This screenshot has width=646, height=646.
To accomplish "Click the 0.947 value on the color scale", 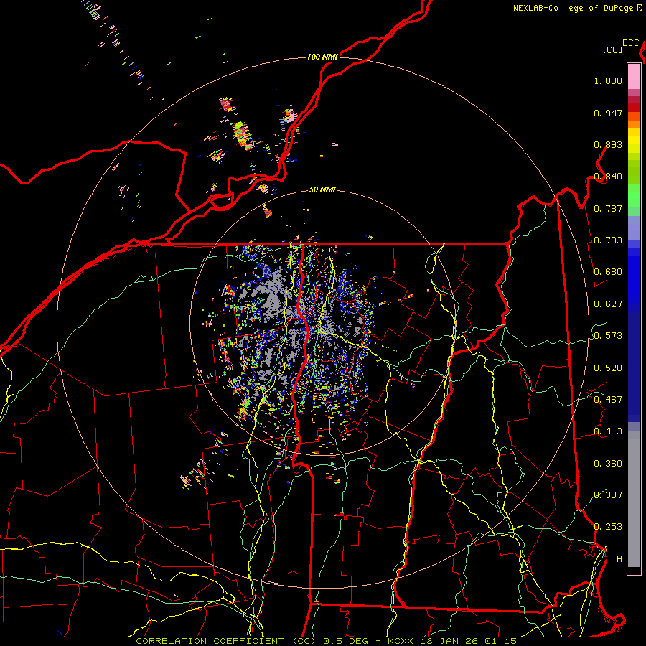I will (608, 113).
